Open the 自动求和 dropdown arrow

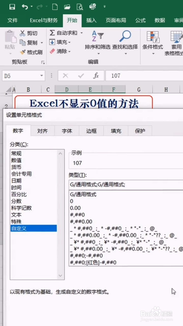82,33
